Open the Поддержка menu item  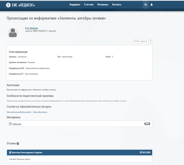click(x=75, y=5)
